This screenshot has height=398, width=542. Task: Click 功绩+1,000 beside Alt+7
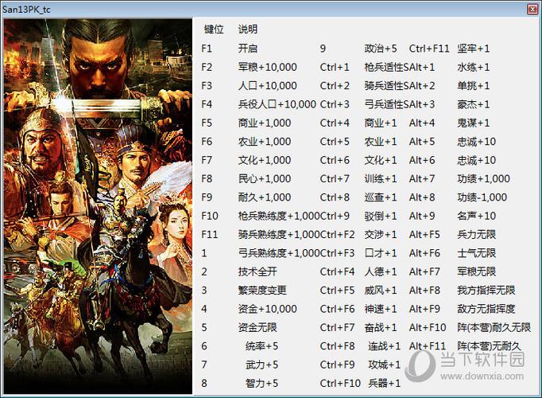483,178
